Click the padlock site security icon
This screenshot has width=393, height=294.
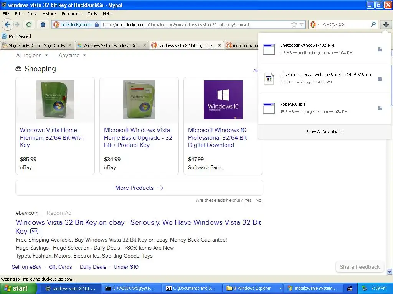97,24
